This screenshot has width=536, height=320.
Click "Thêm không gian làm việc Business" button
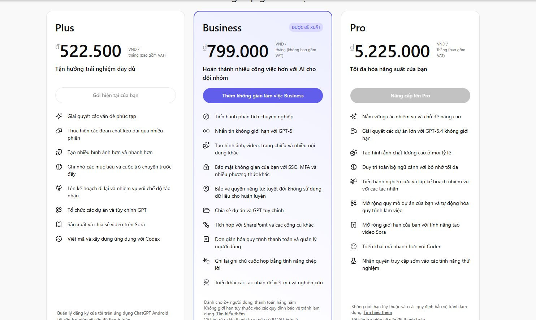coord(263,96)
